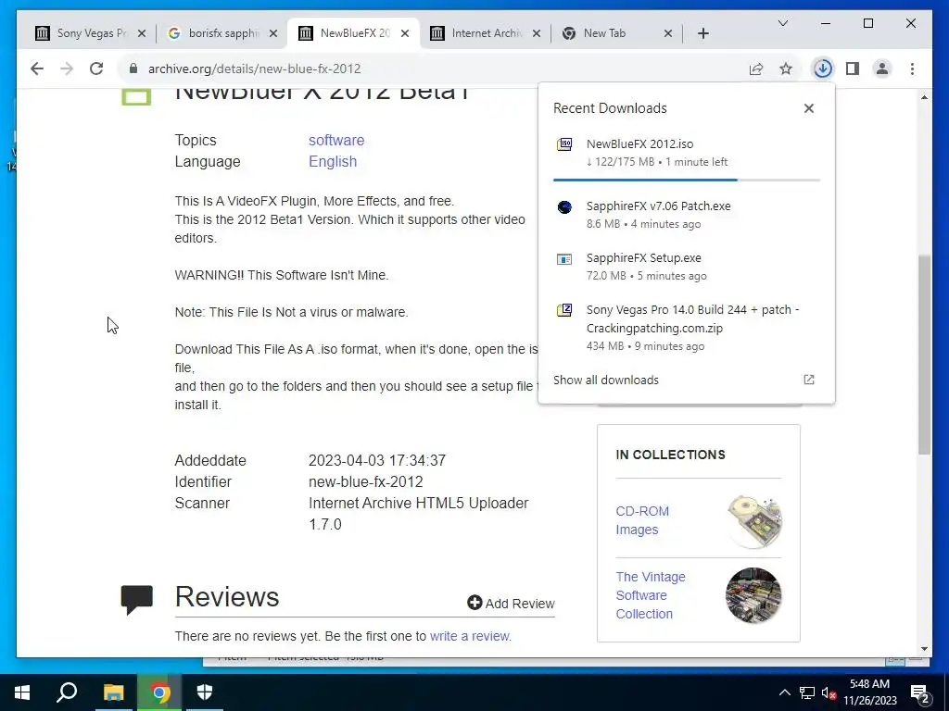Open the tab search dropdown arrow
The width and height of the screenshot is (949, 711).
(x=782, y=23)
